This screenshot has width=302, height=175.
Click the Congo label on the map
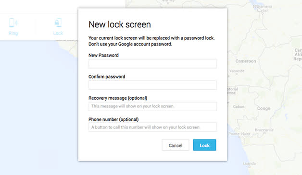point(264,108)
